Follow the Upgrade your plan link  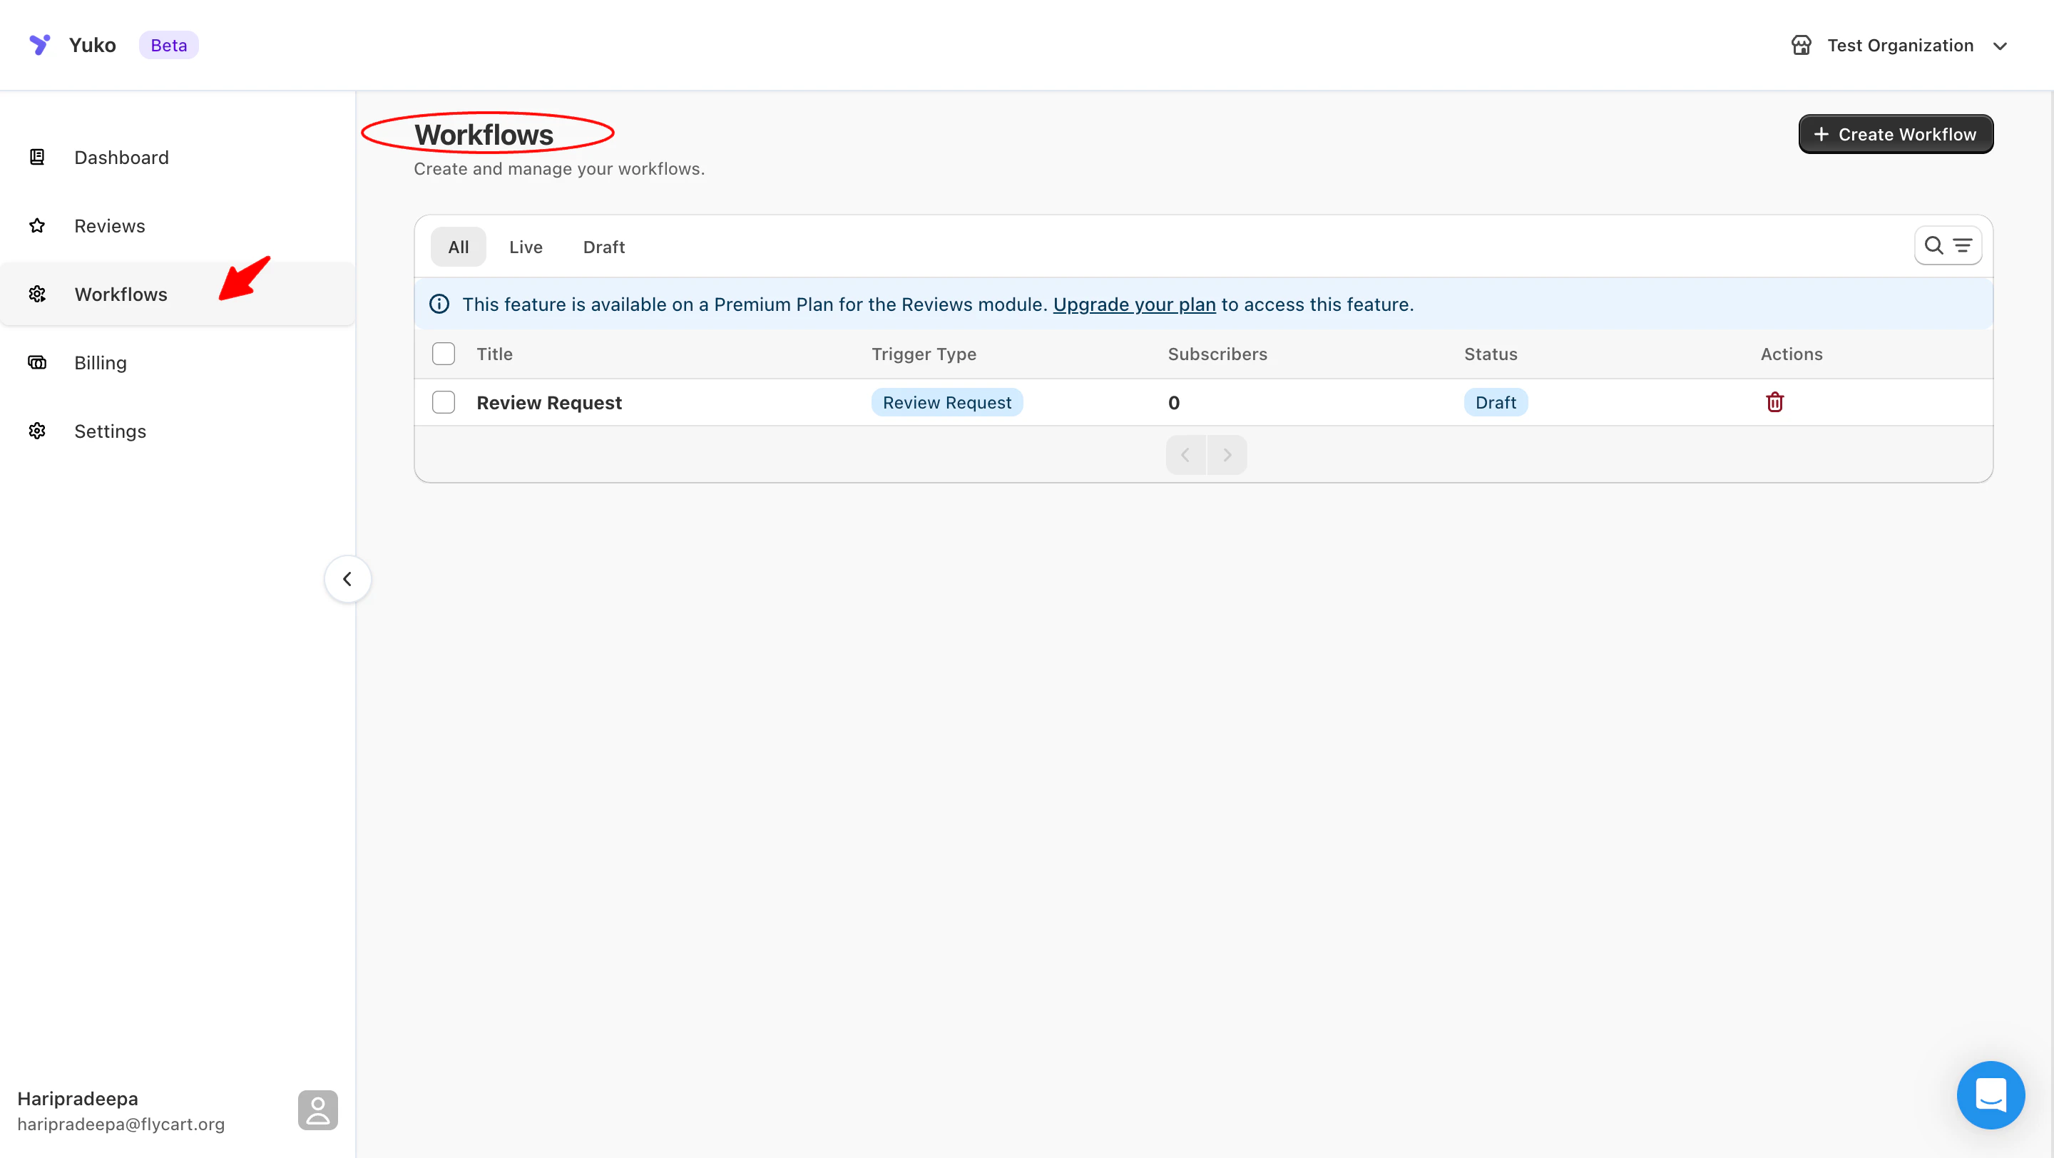pos(1134,304)
